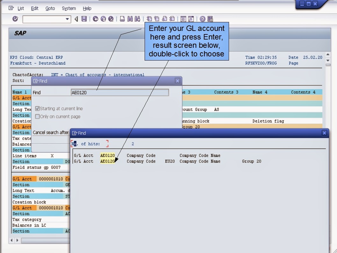Click 'RFSKVZ00/FROG' program name text
The height and width of the screenshot is (253, 337).
(x=261, y=63)
